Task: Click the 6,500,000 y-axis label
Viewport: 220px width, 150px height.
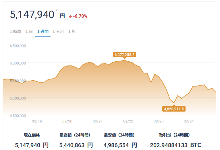Action: point(18,46)
